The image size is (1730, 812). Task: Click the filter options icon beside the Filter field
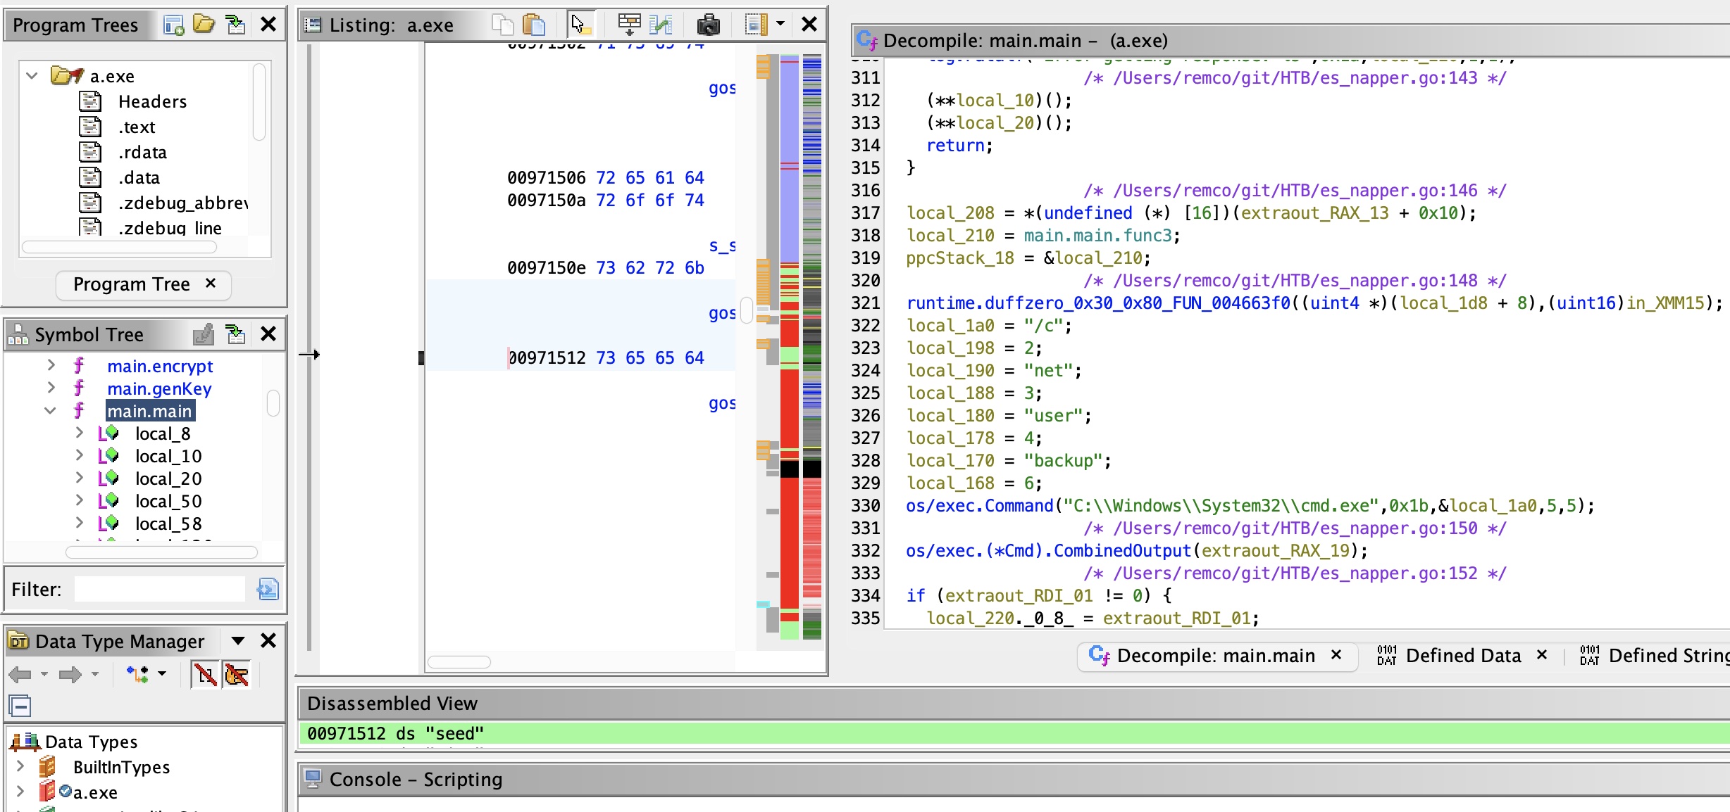coord(268,589)
